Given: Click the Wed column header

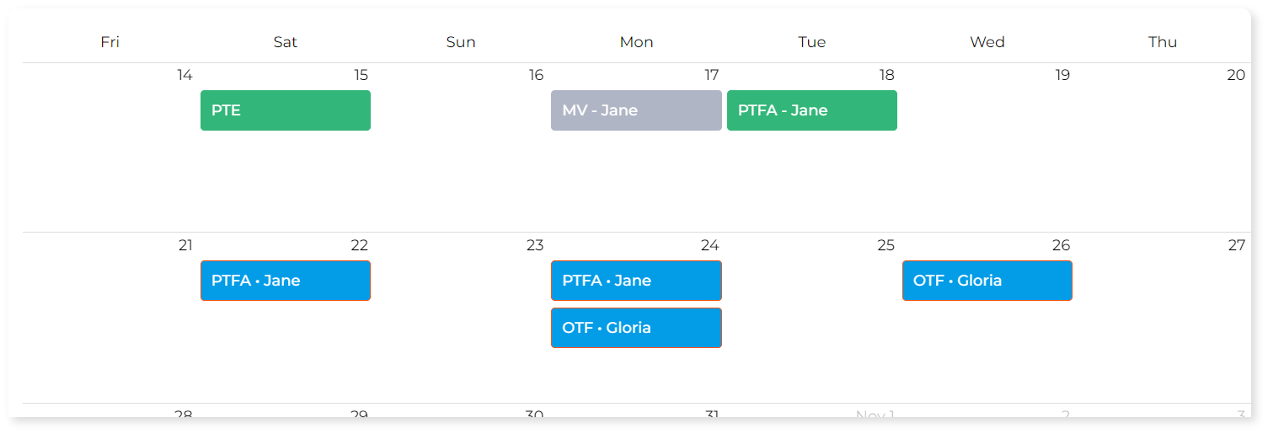Looking at the screenshot, I should [x=987, y=42].
